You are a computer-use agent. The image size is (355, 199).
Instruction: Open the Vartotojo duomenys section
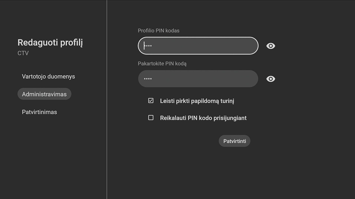click(x=48, y=77)
